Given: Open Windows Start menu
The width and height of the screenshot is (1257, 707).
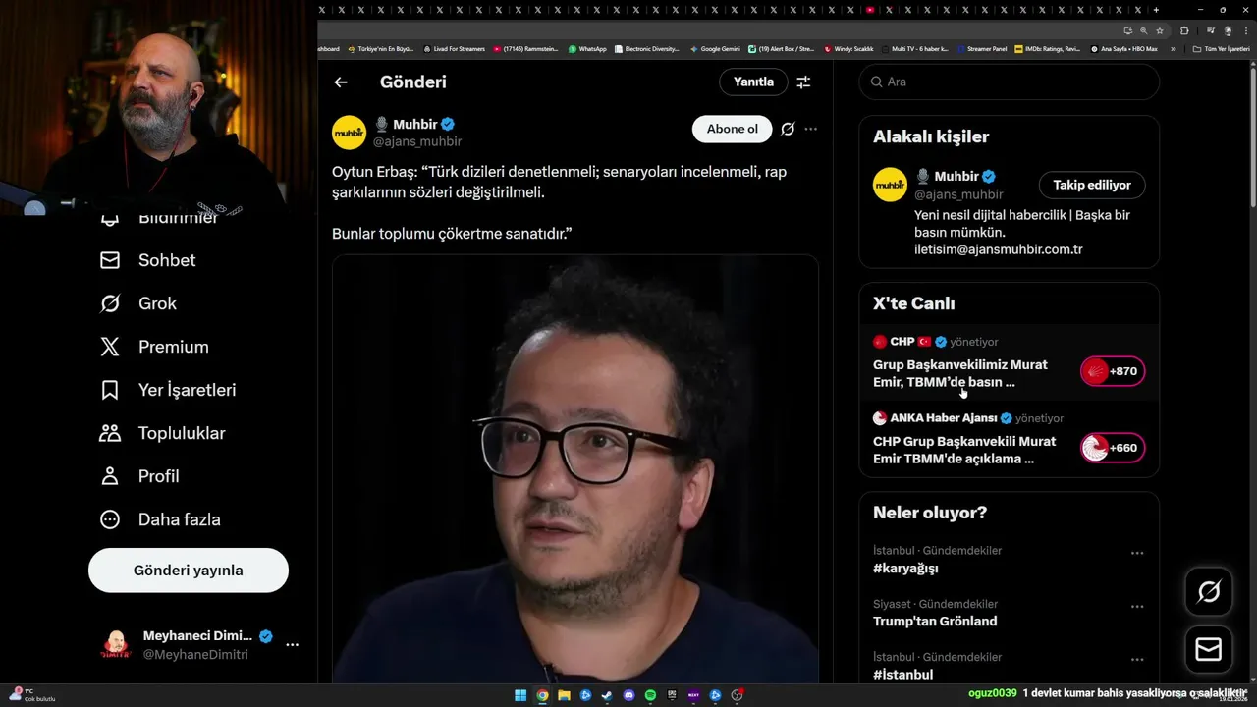Looking at the screenshot, I should (x=520, y=695).
